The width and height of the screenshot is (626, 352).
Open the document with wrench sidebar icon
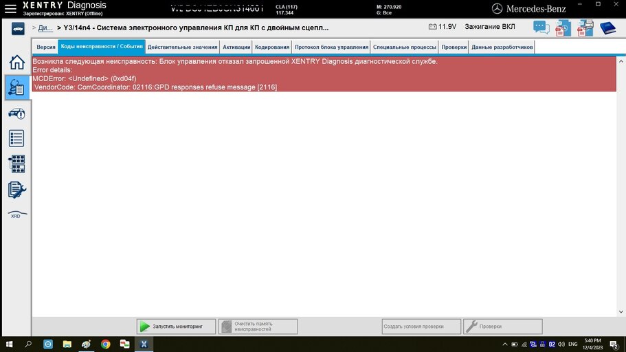point(16,190)
